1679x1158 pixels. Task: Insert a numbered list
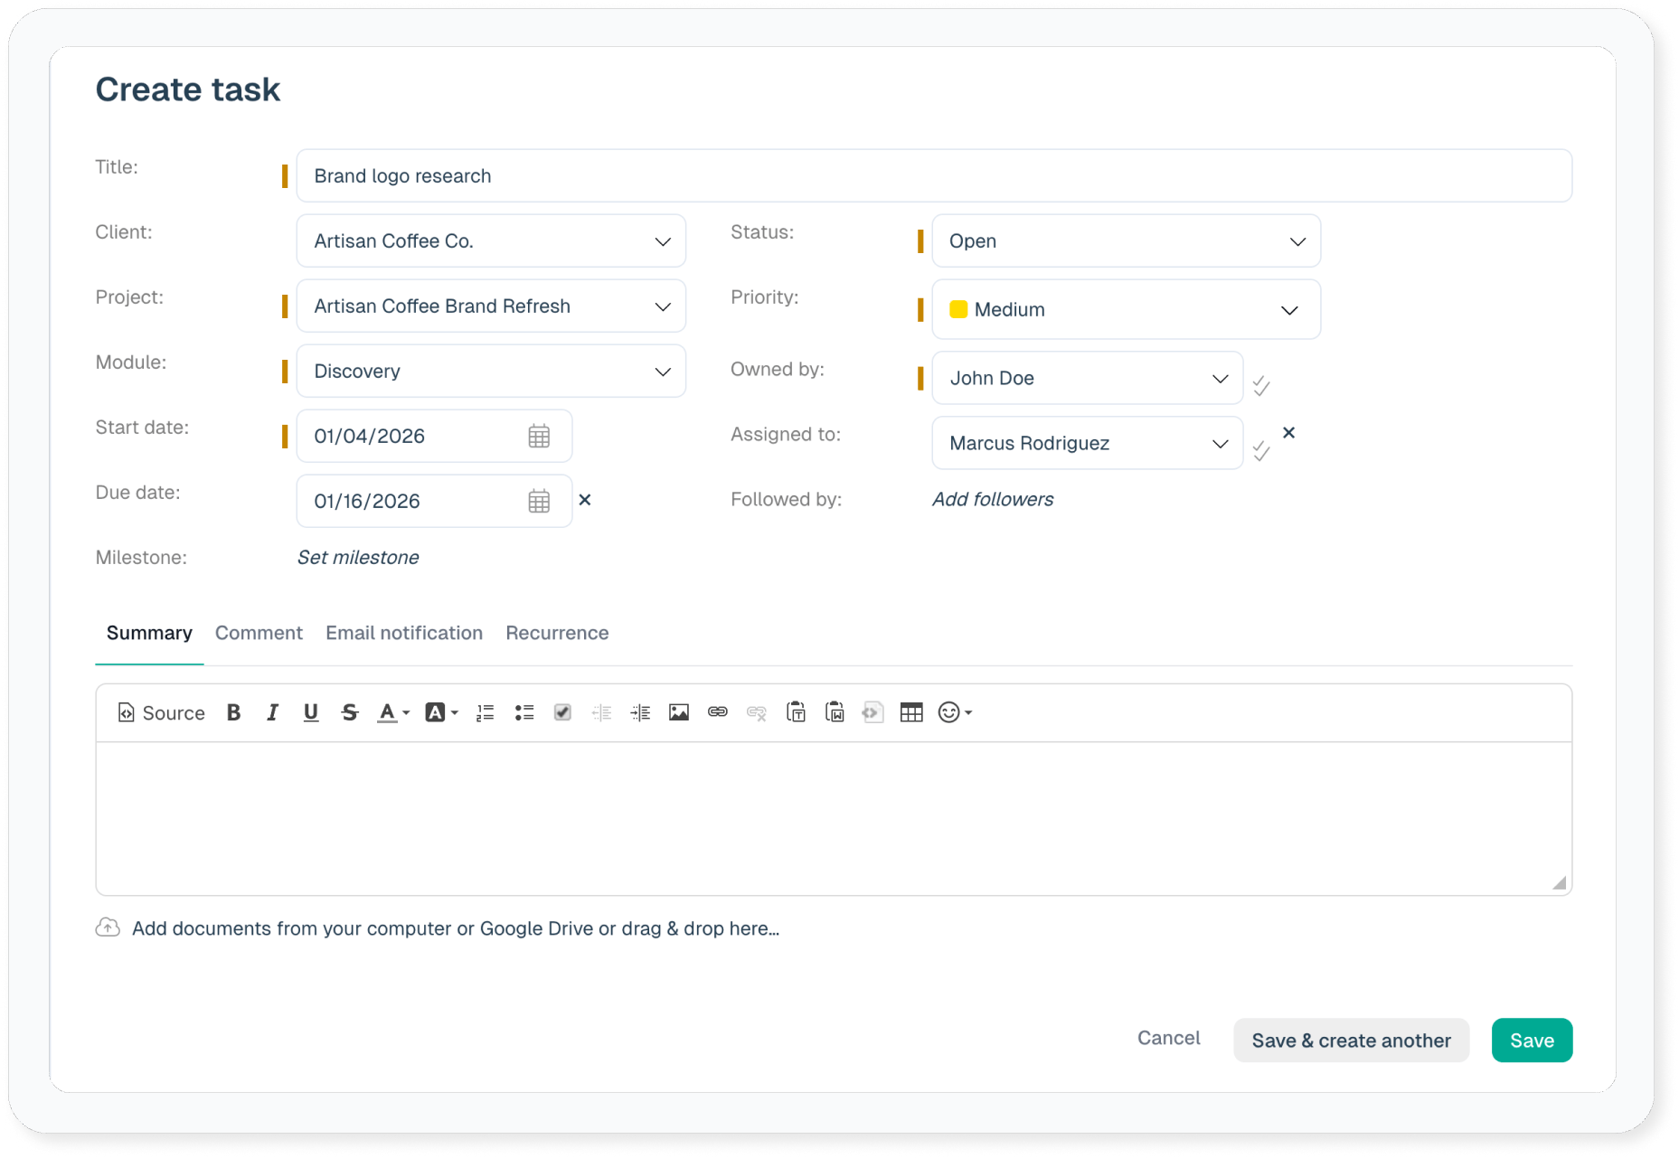click(486, 712)
